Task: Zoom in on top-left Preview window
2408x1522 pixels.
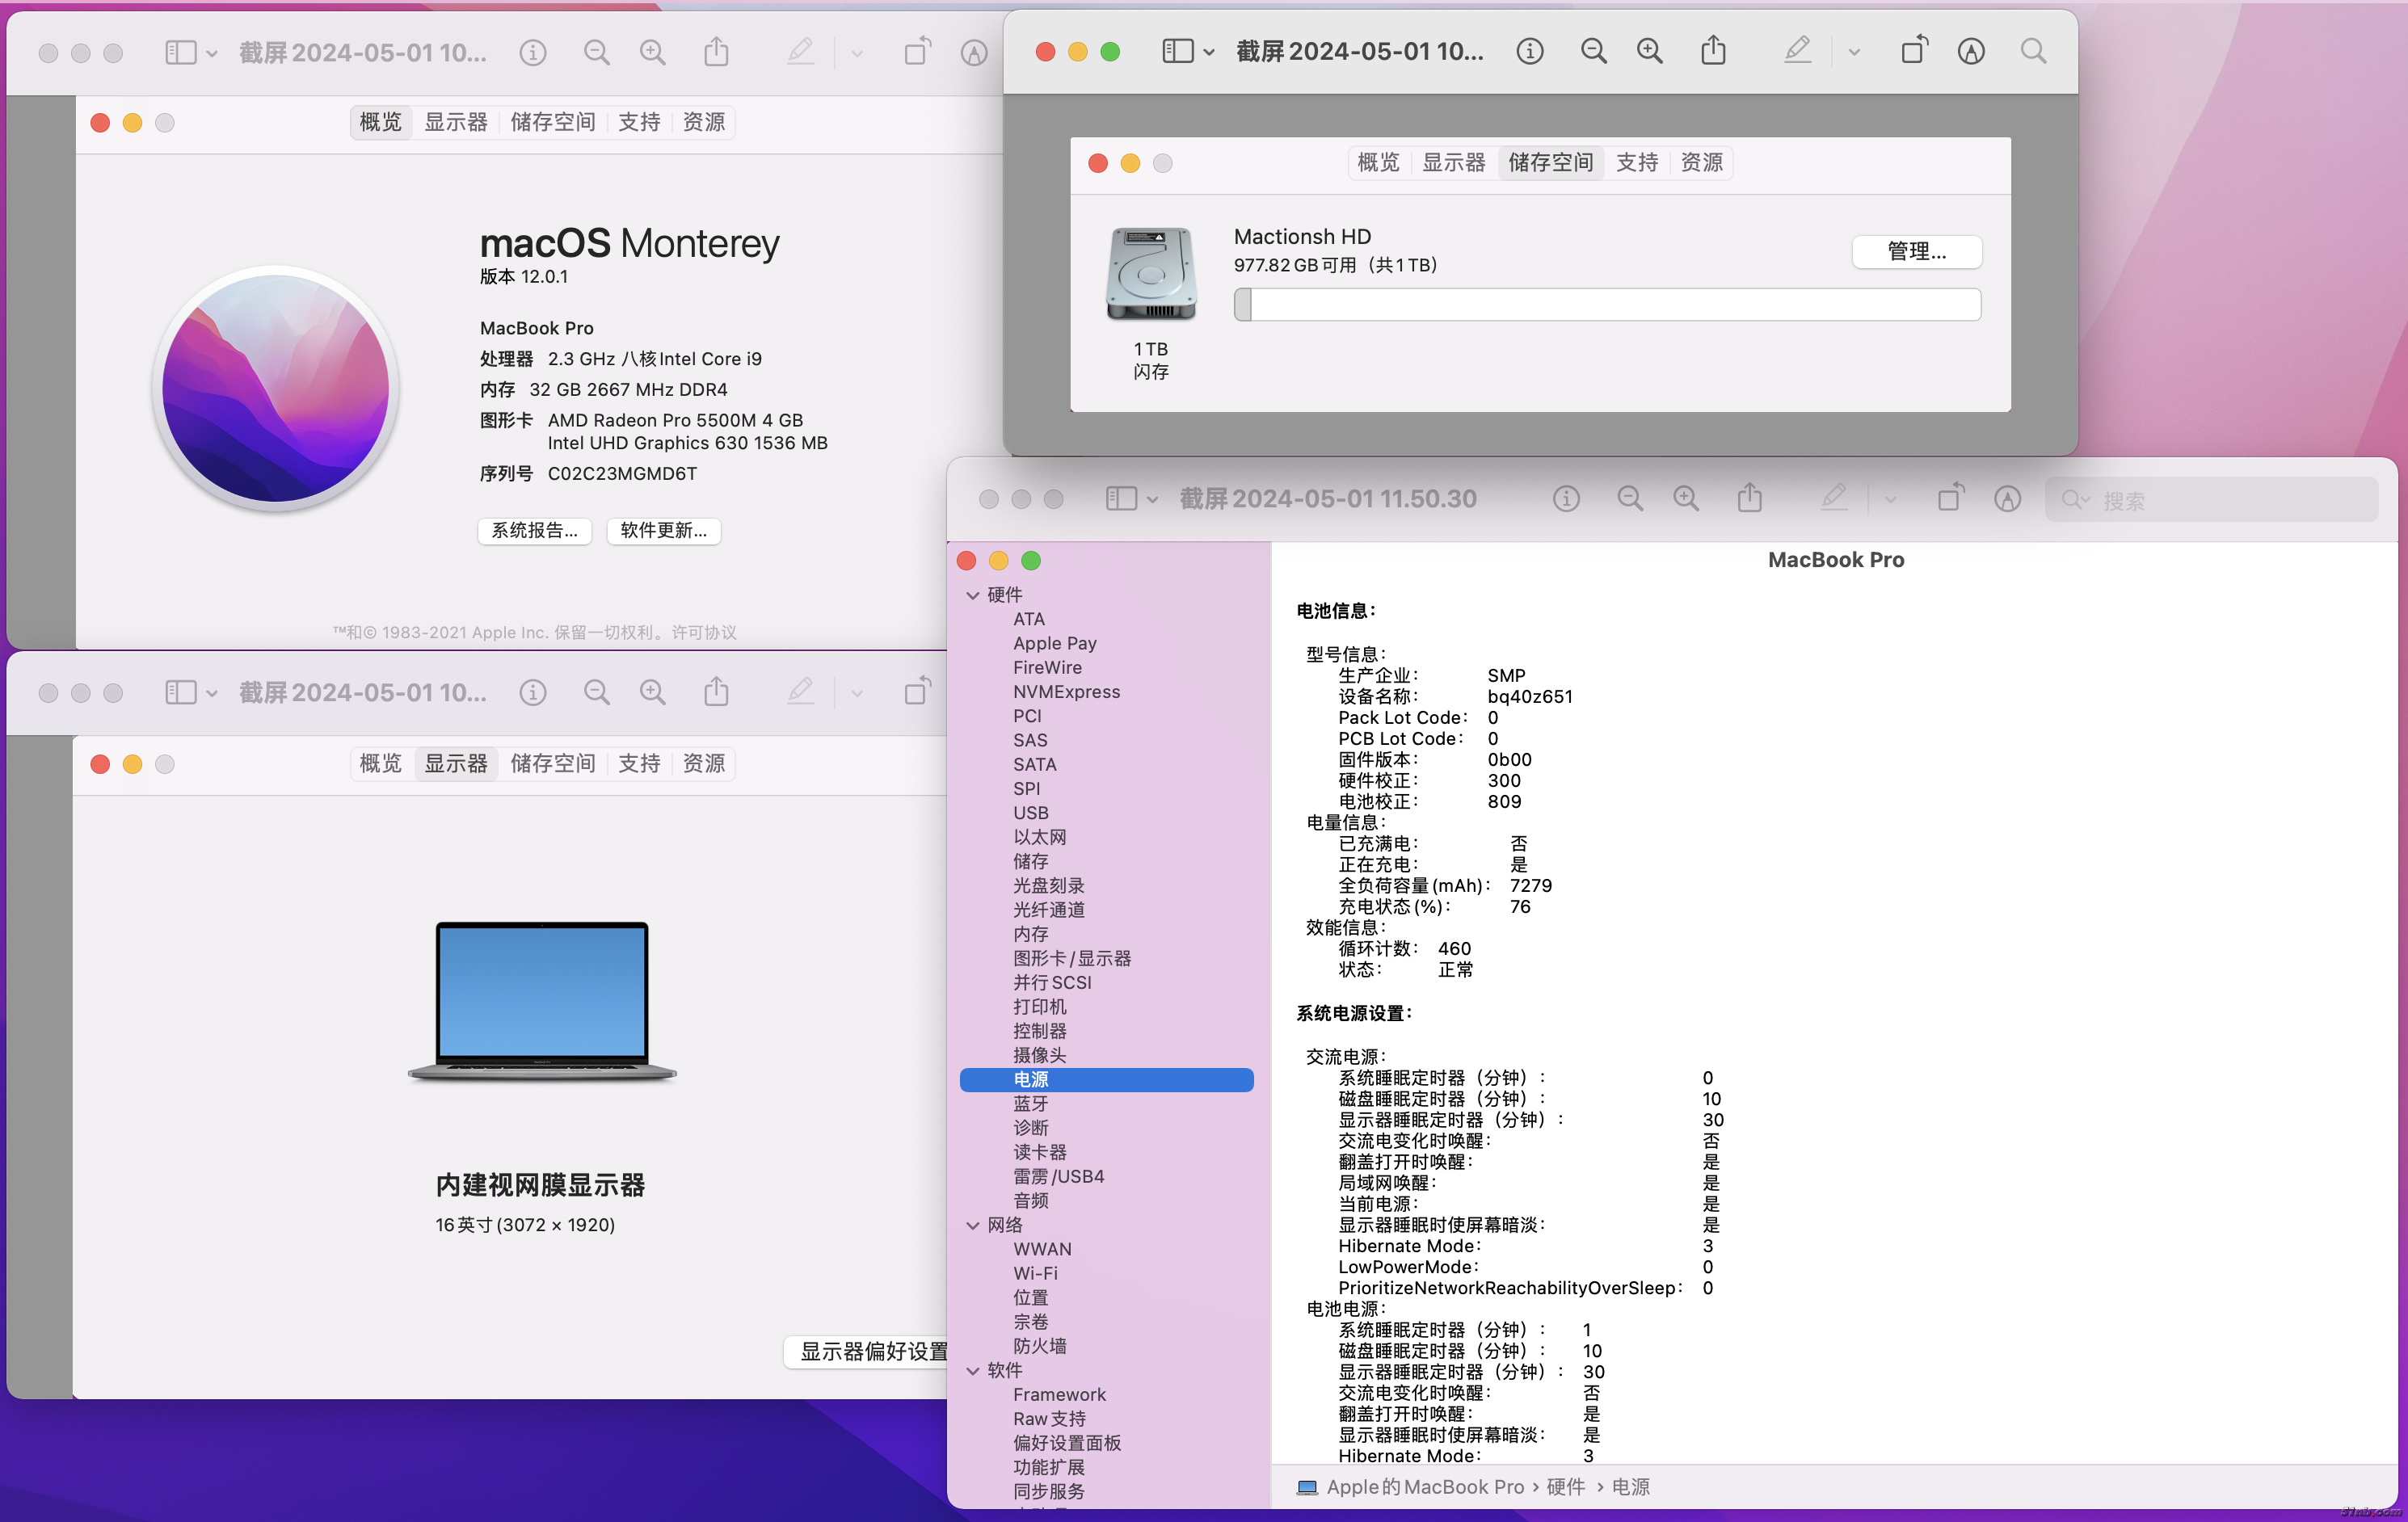Action: click(652, 53)
